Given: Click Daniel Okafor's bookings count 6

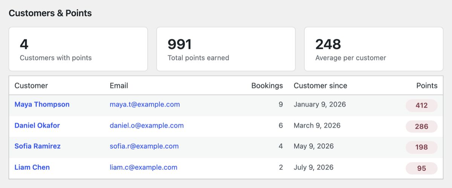Looking at the screenshot, I should [x=281, y=126].
